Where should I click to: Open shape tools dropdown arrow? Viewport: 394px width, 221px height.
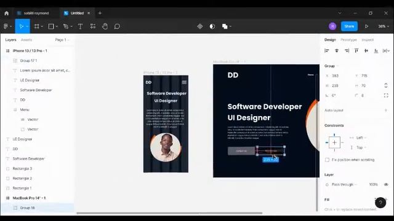point(57,26)
